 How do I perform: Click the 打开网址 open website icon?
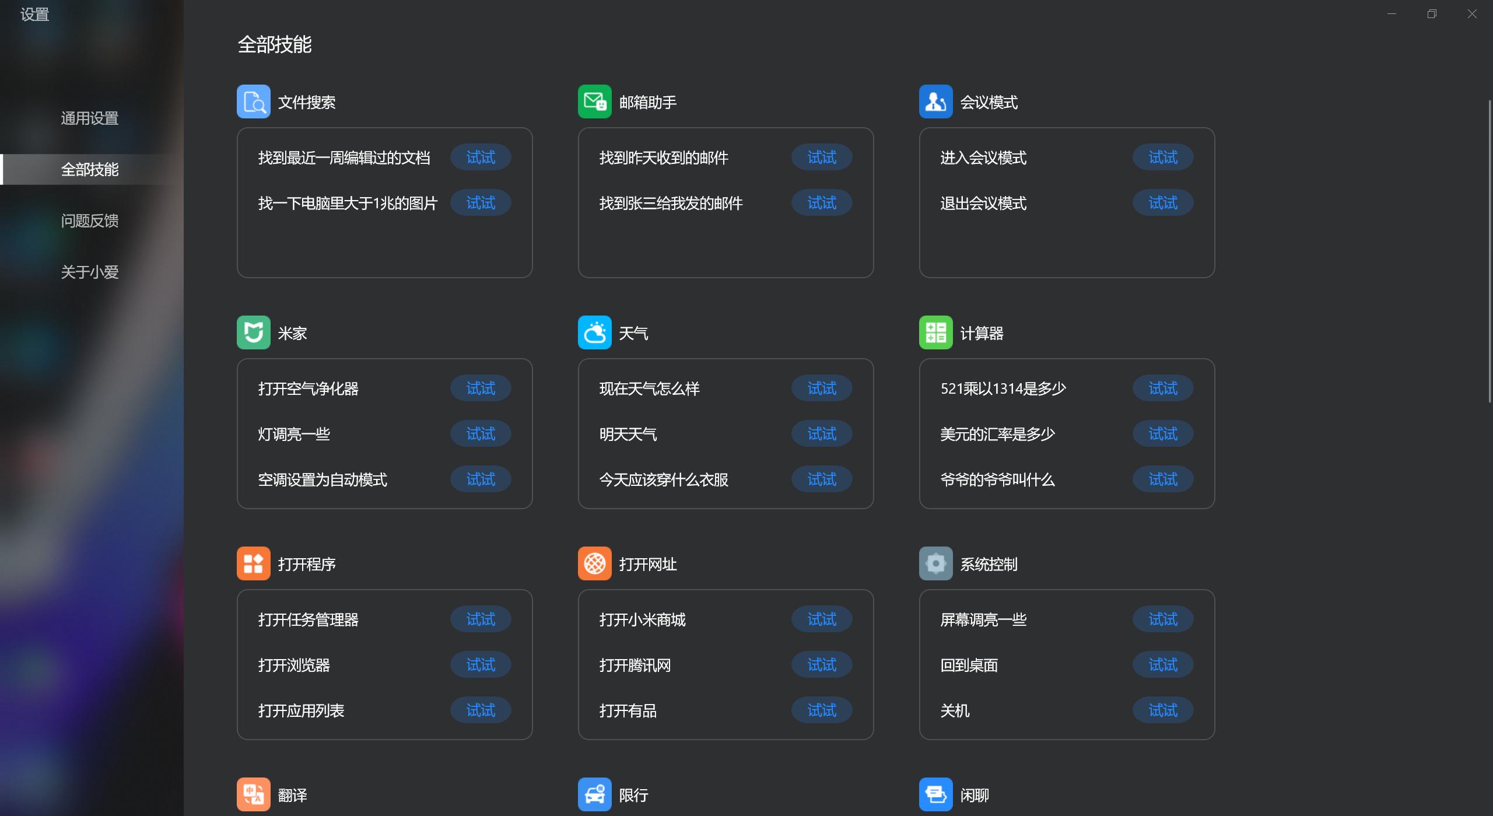click(x=594, y=563)
